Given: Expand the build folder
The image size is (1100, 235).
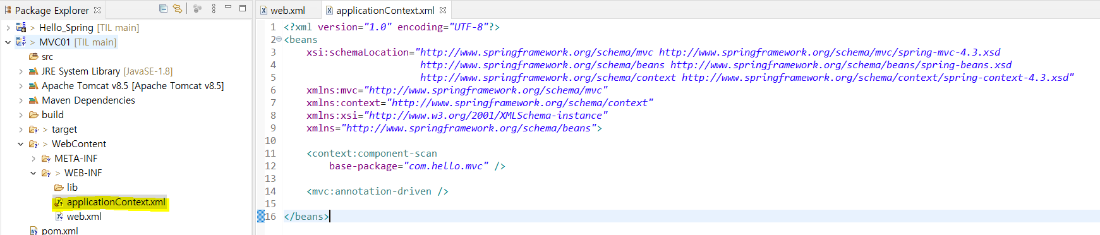Looking at the screenshot, I should pos(21,115).
